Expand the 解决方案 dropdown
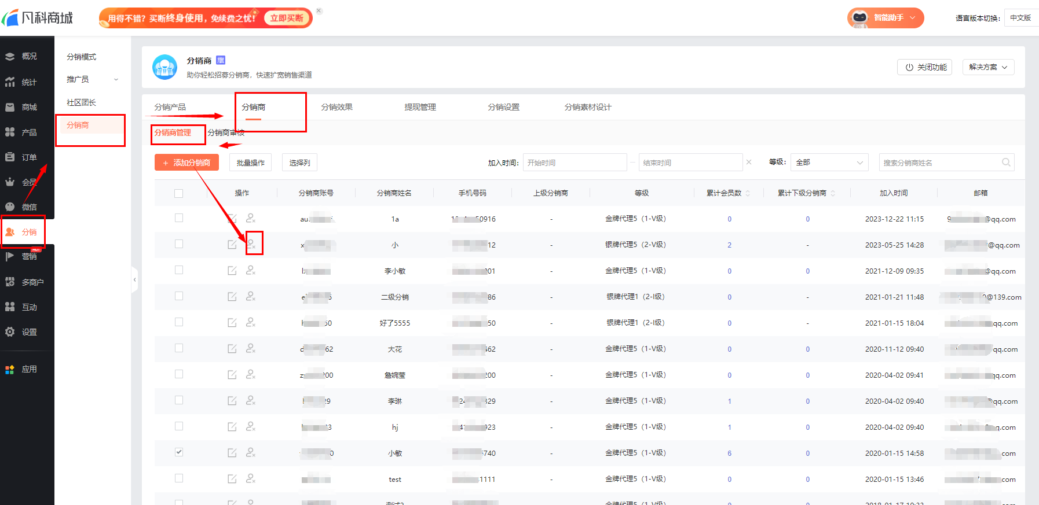Screen dimensions: 1039x505 [x=988, y=67]
